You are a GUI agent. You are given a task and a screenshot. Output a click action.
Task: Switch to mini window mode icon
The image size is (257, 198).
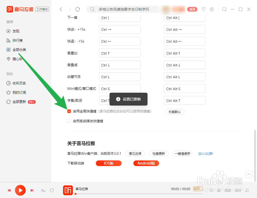pyautogui.click(x=224, y=9)
